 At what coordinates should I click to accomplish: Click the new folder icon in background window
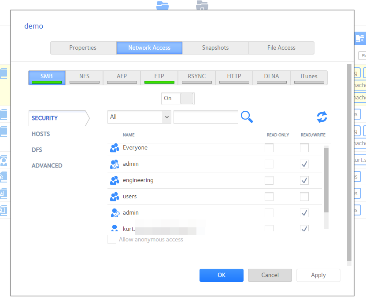pyautogui.click(x=360, y=38)
